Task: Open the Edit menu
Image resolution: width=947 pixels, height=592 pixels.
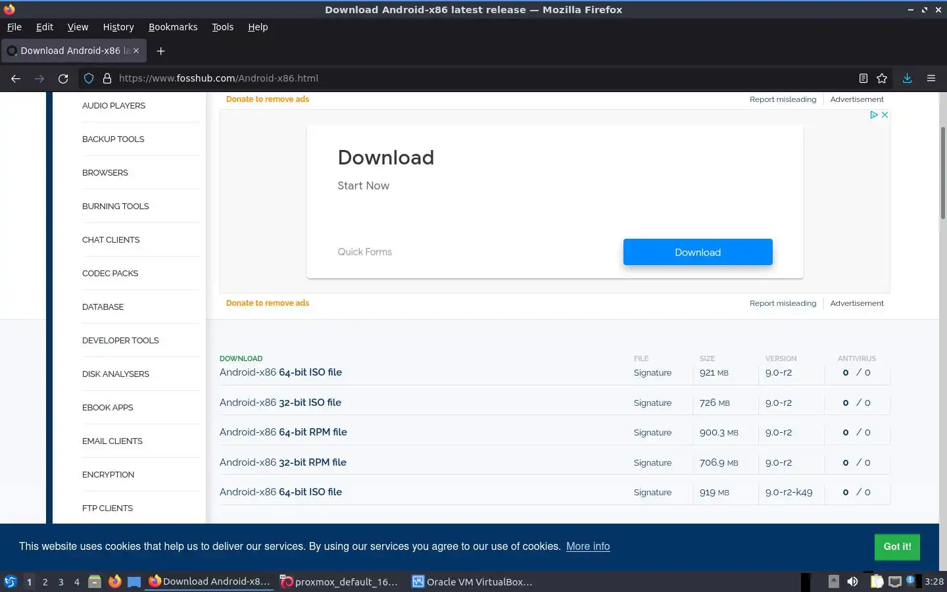Action: coord(45,27)
